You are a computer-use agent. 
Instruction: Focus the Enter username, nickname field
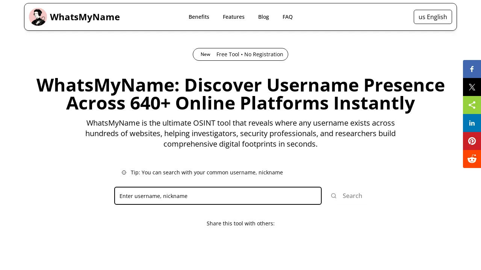pos(218,196)
